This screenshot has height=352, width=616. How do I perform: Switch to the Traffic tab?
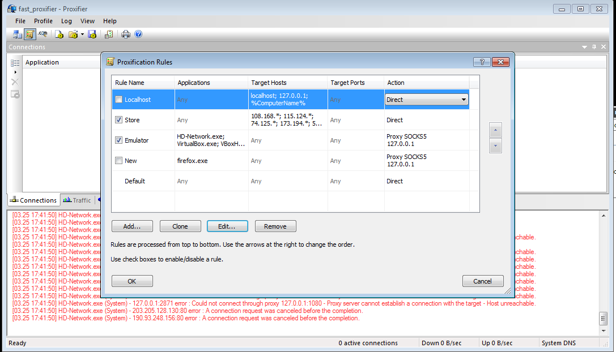tap(77, 200)
